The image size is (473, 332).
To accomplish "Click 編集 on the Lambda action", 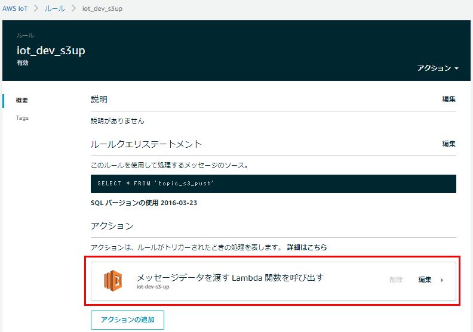I will pos(425,280).
